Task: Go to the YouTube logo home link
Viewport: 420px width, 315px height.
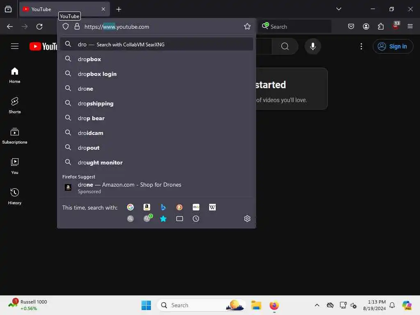Action: point(43,46)
